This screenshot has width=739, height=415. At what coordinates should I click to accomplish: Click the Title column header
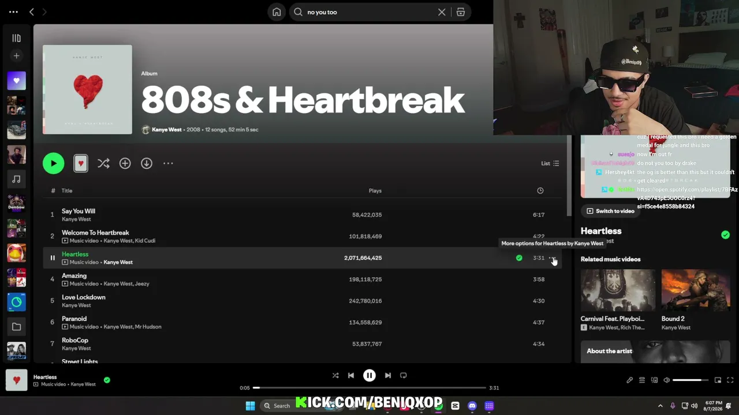[67, 191]
